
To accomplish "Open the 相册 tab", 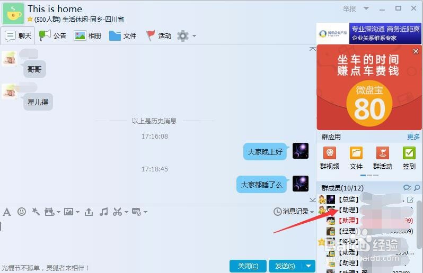I will click(x=87, y=35).
